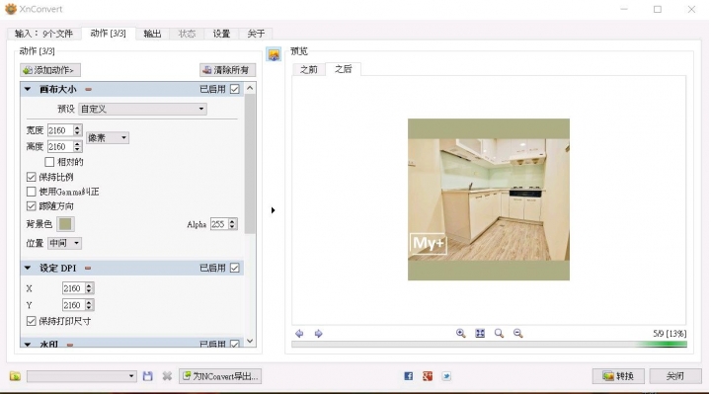Show next preview image arrow
Screen dimensions: 711x394
318,334
